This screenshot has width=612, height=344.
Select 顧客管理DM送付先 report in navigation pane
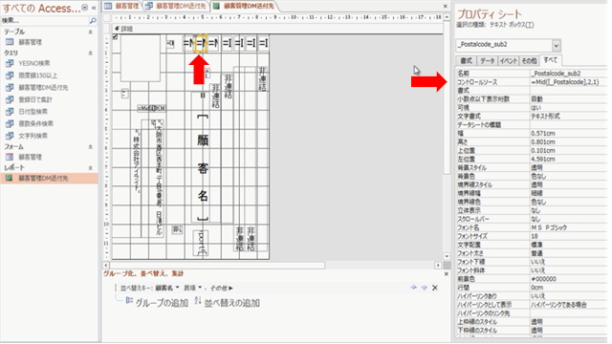(43, 179)
